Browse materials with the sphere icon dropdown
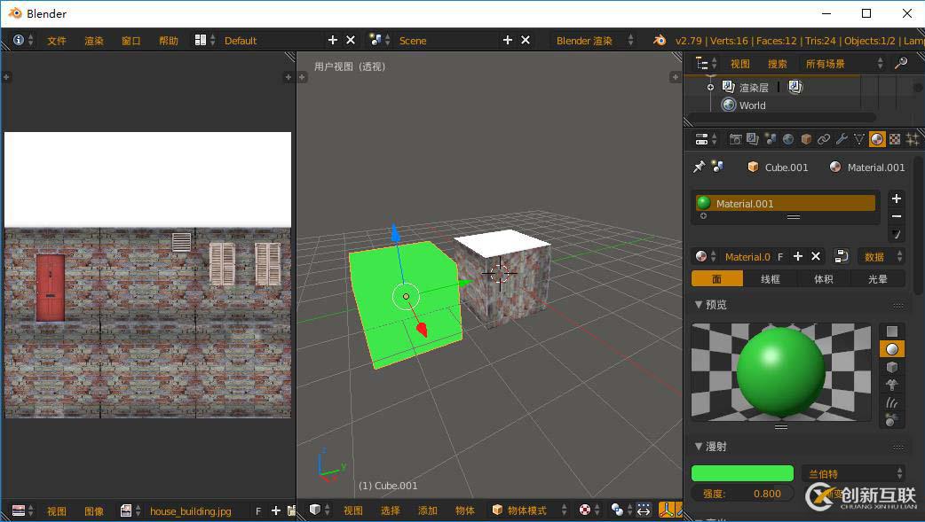 pyautogui.click(x=705, y=256)
